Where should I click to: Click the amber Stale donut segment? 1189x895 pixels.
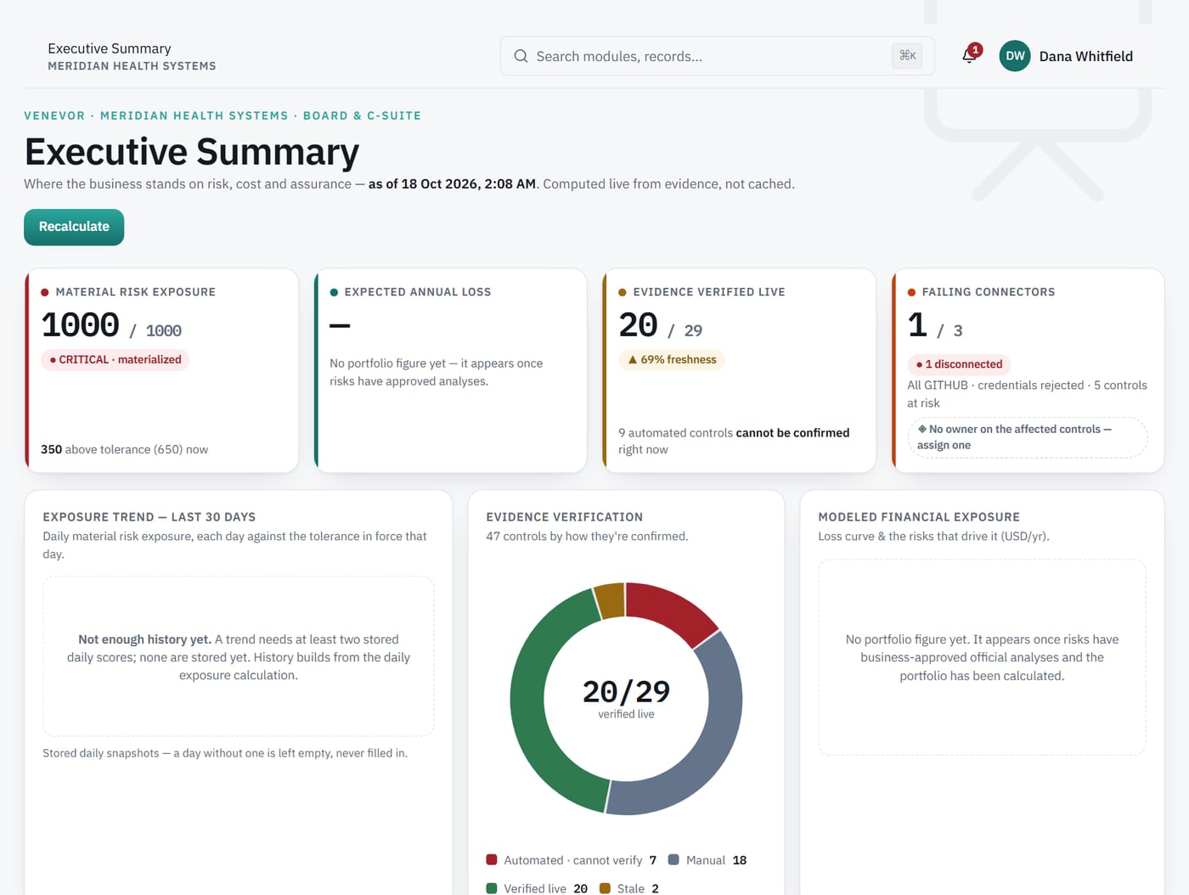(611, 599)
